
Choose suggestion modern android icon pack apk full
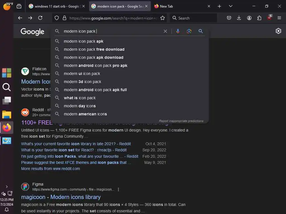[130, 90]
